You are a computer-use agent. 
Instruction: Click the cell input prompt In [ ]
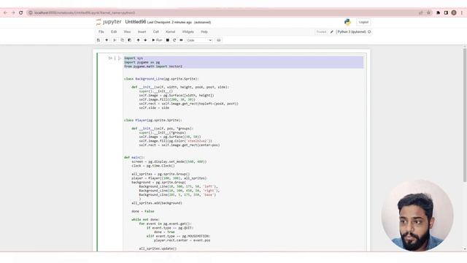click(x=115, y=58)
